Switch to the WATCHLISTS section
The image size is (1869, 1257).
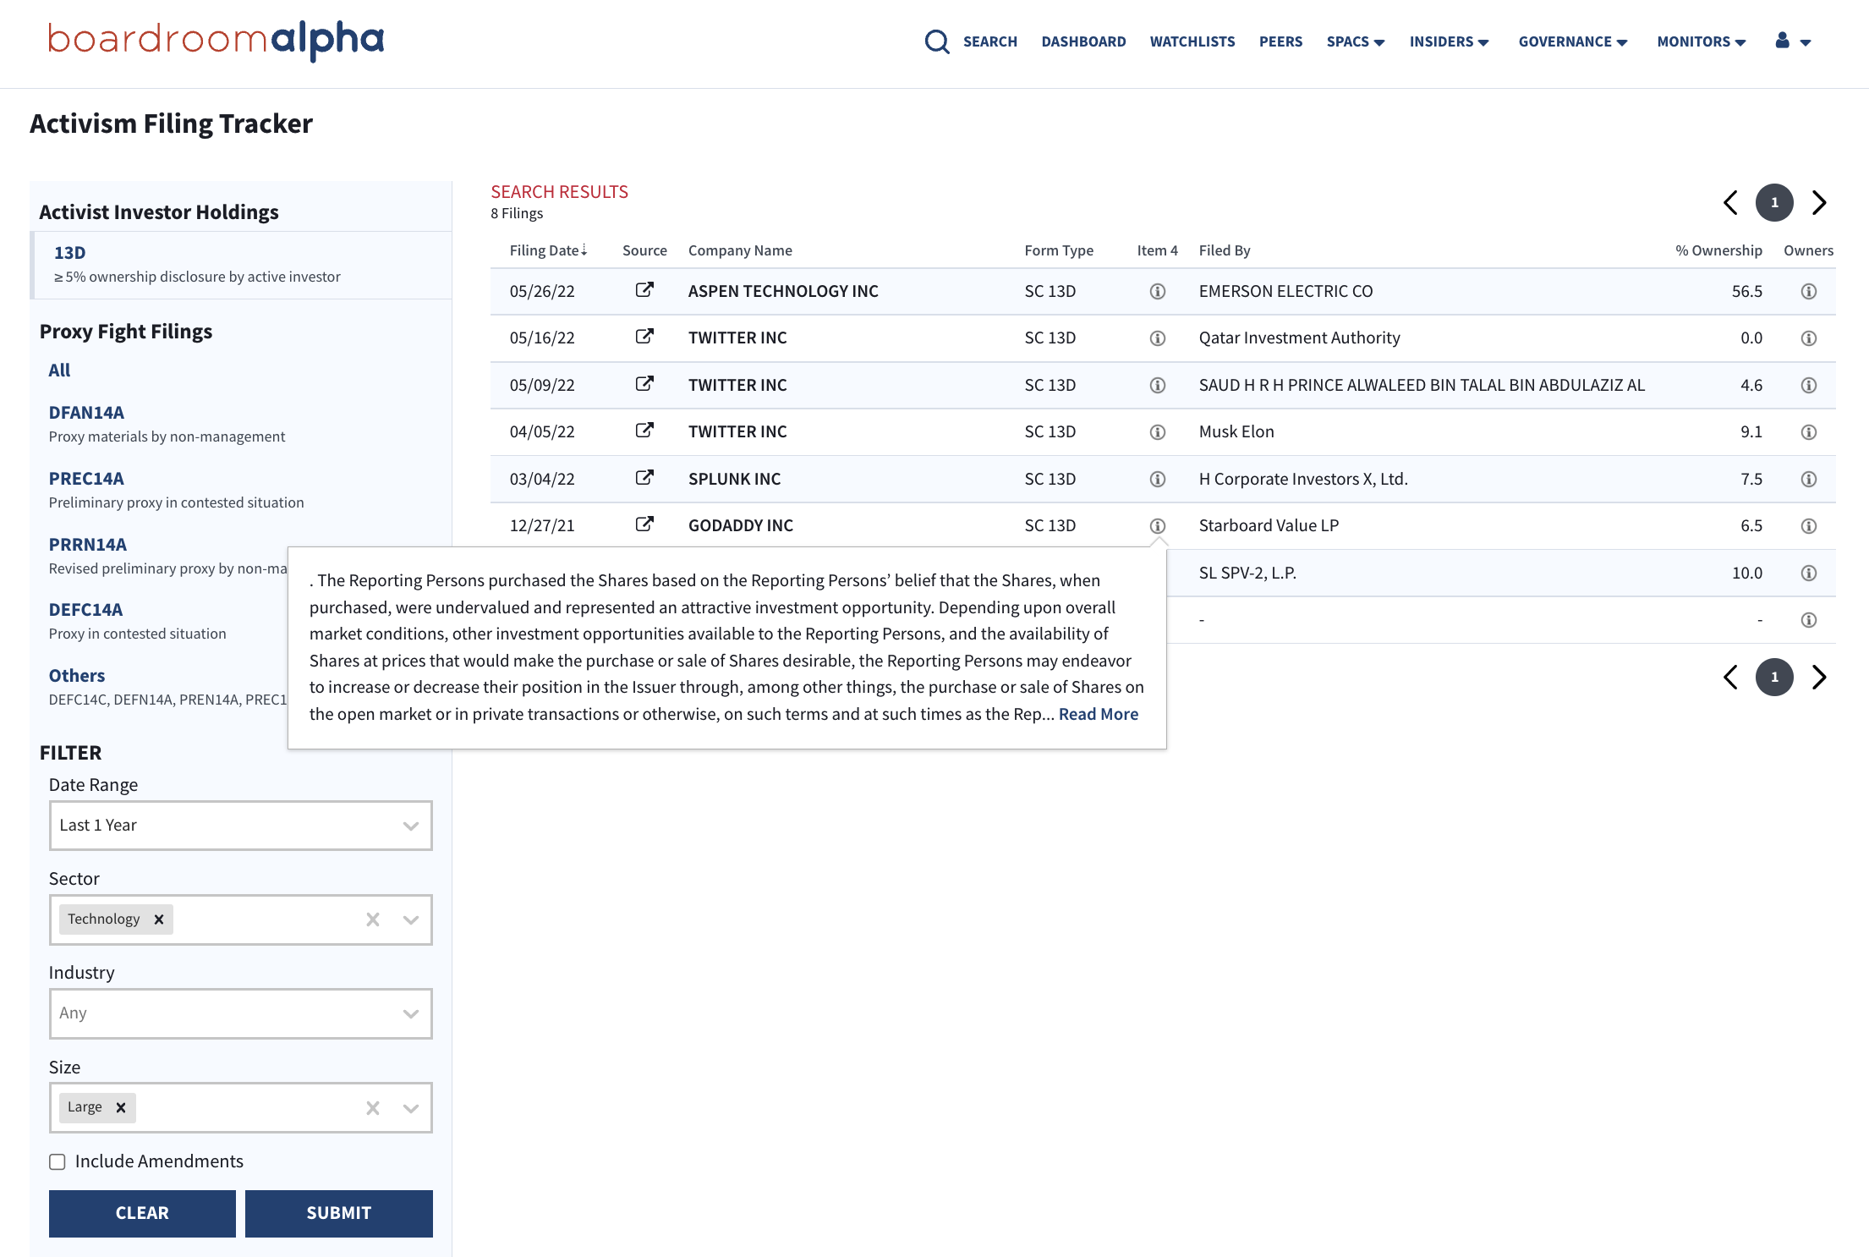(x=1192, y=41)
